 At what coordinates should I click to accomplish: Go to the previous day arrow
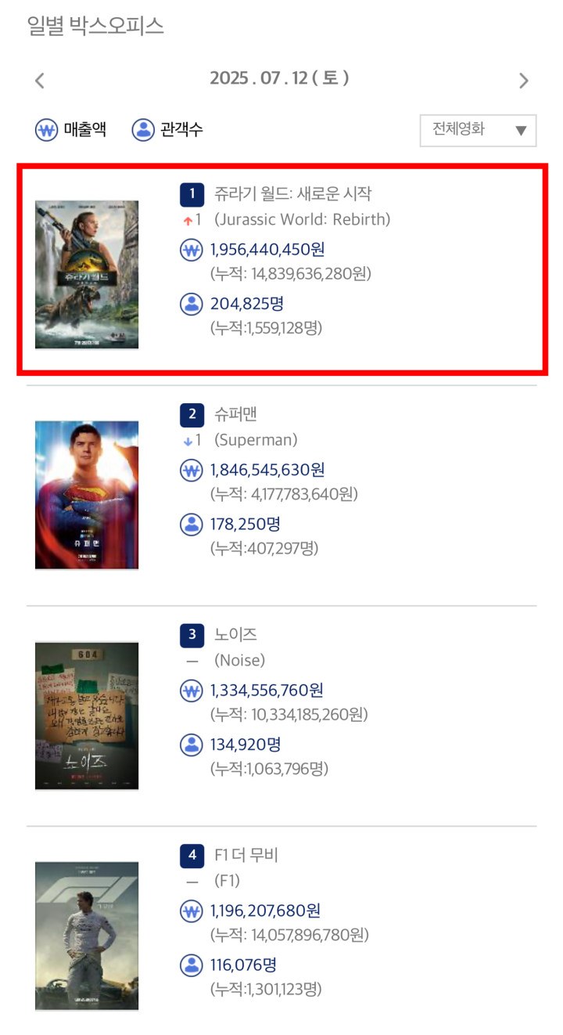[40, 80]
